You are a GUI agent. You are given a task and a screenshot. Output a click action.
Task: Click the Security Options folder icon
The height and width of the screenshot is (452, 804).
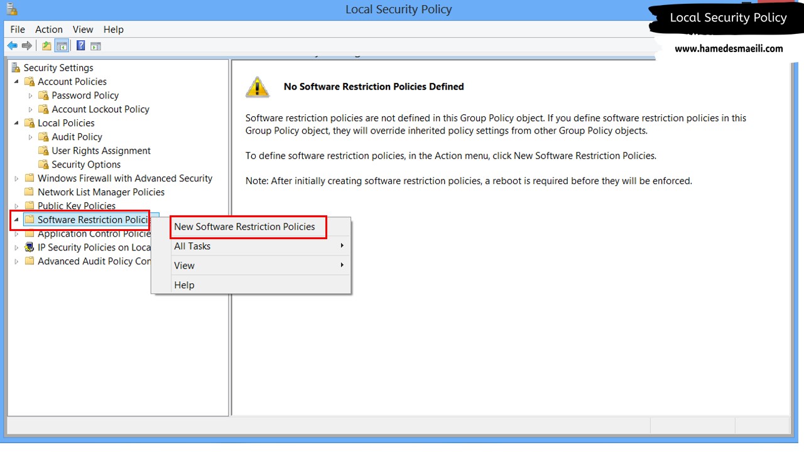coord(43,164)
